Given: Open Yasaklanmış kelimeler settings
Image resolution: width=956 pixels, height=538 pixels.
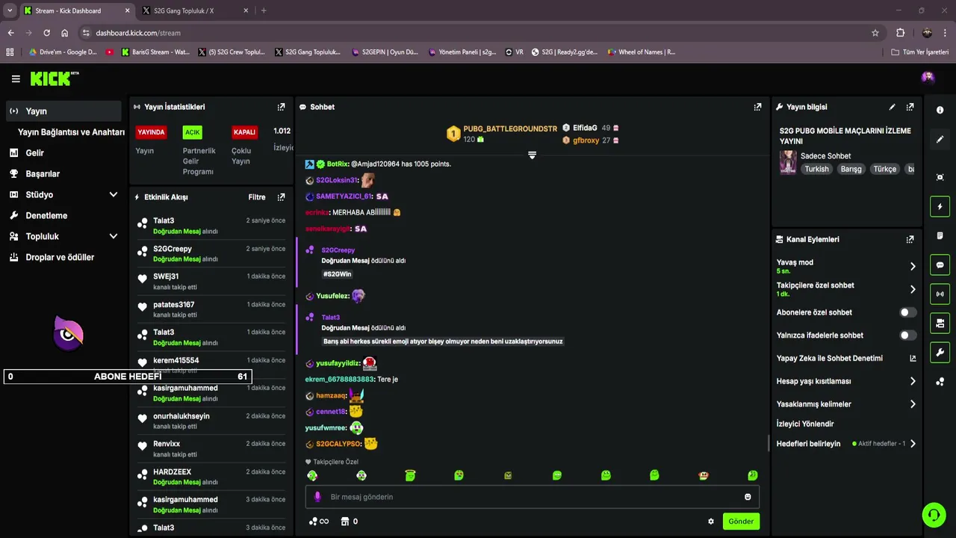Looking at the screenshot, I should click(846, 404).
